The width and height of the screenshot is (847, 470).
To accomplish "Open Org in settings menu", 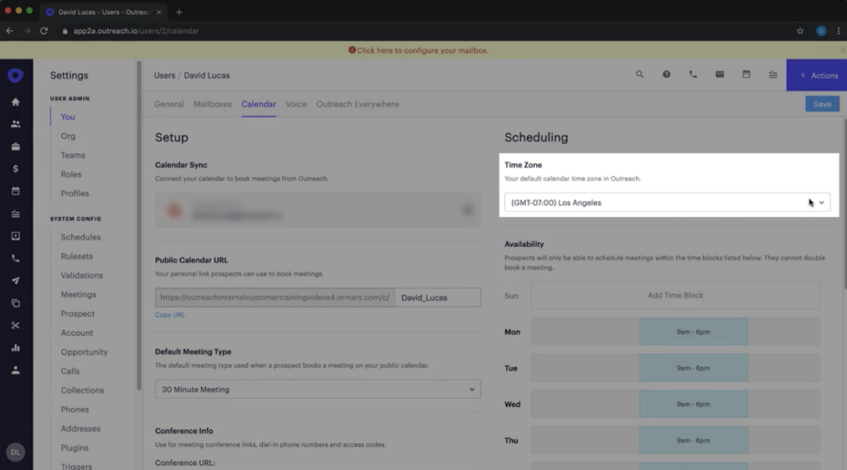I will pos(68,136).
